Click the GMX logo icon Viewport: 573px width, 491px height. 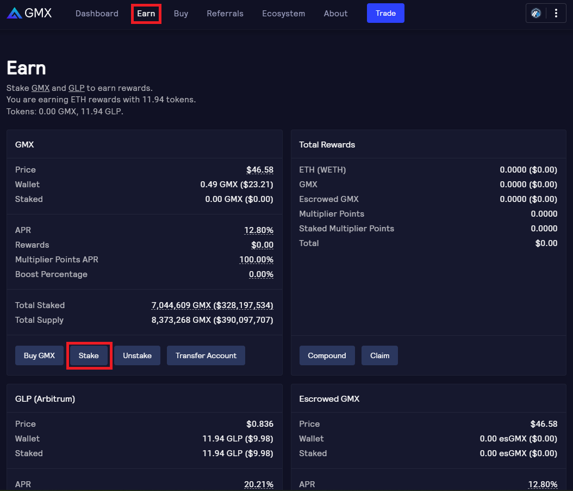click(14, 13)
